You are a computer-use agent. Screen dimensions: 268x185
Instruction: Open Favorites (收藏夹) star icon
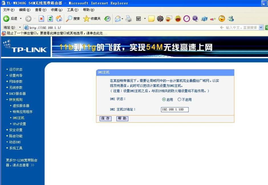(x=92, y=18)
